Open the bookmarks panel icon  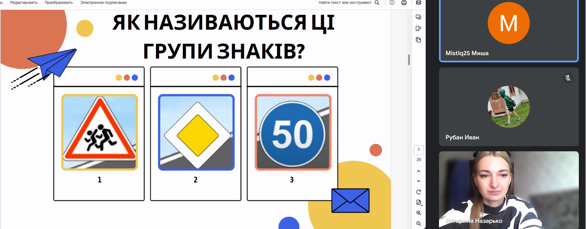pos(419,29)
